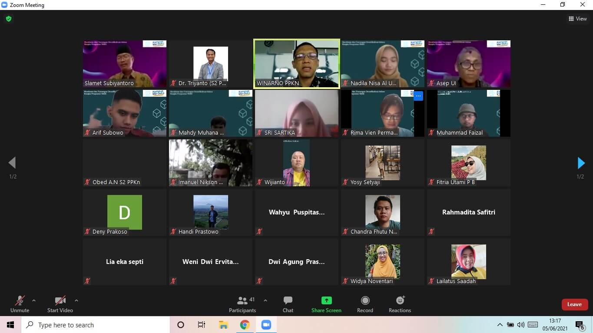Open File Explorer from the taskbar

point(223,325)
